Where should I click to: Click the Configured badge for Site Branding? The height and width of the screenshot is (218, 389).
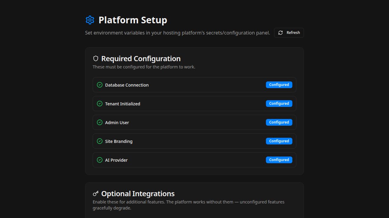point(279,141)
